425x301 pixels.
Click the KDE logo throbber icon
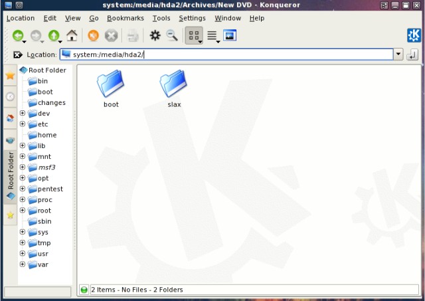coord(414,35)
